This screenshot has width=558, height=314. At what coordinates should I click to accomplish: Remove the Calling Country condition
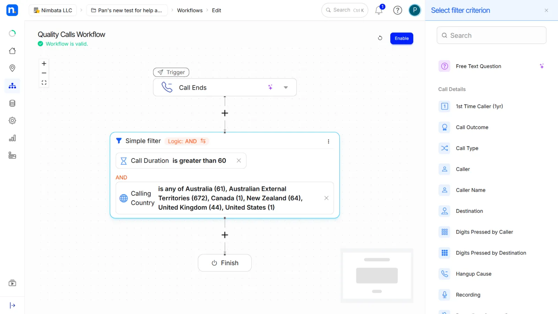(326, 198)
